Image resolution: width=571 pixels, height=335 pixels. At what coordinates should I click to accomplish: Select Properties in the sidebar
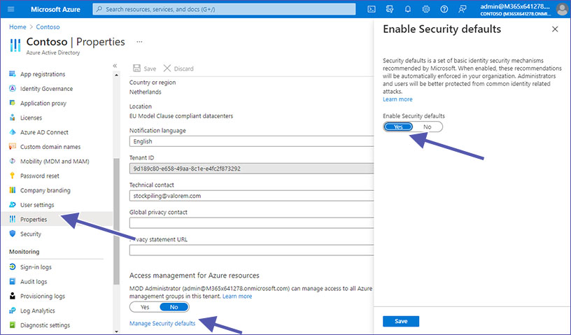click(57, 219)
